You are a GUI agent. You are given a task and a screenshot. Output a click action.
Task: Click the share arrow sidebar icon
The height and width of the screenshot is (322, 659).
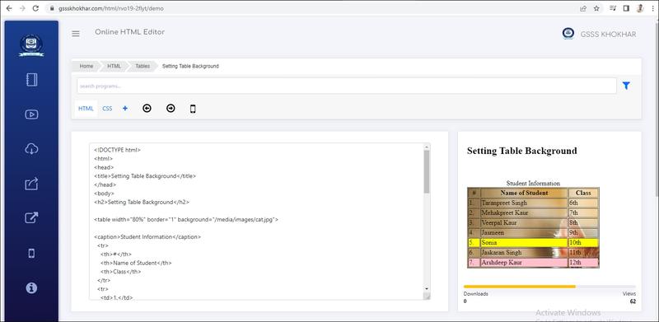31,184
